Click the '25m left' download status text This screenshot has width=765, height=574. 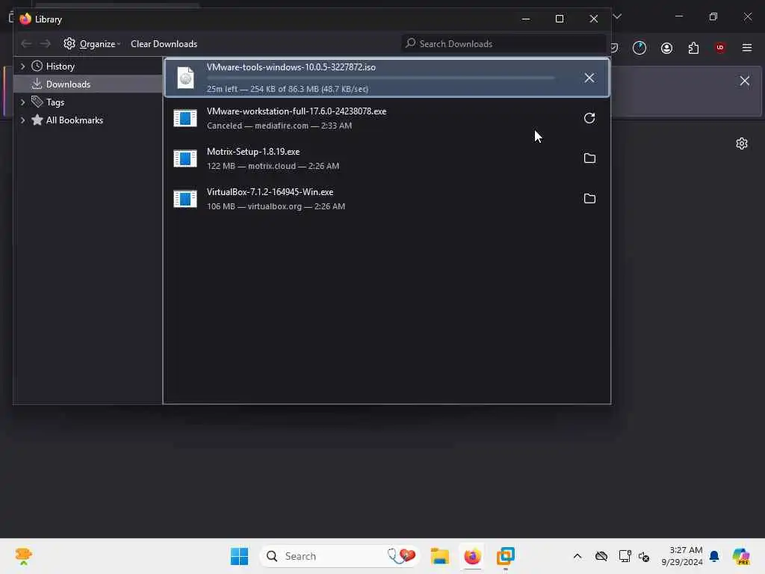click(x=288, y=89)
